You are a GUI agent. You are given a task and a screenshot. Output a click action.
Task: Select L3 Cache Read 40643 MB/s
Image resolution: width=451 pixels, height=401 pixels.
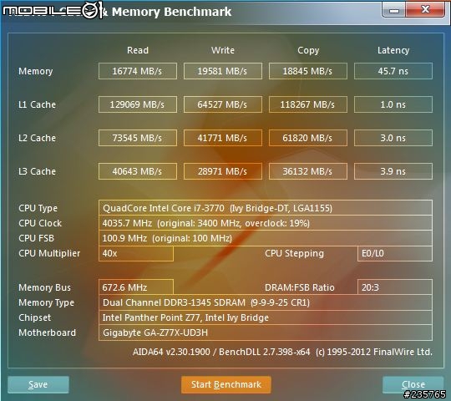tap(138, 171)
